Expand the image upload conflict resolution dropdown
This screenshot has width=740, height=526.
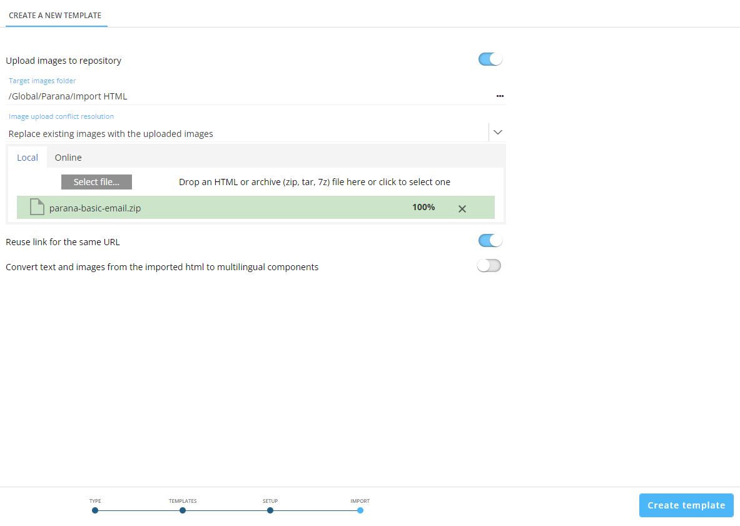click(x=497, y=133)
